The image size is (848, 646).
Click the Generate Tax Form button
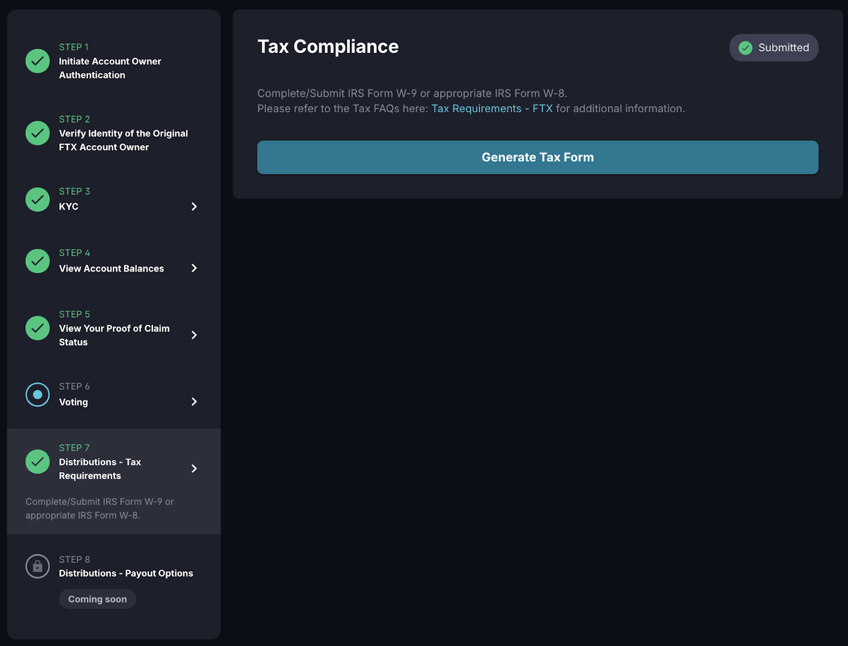click(537, 157)
